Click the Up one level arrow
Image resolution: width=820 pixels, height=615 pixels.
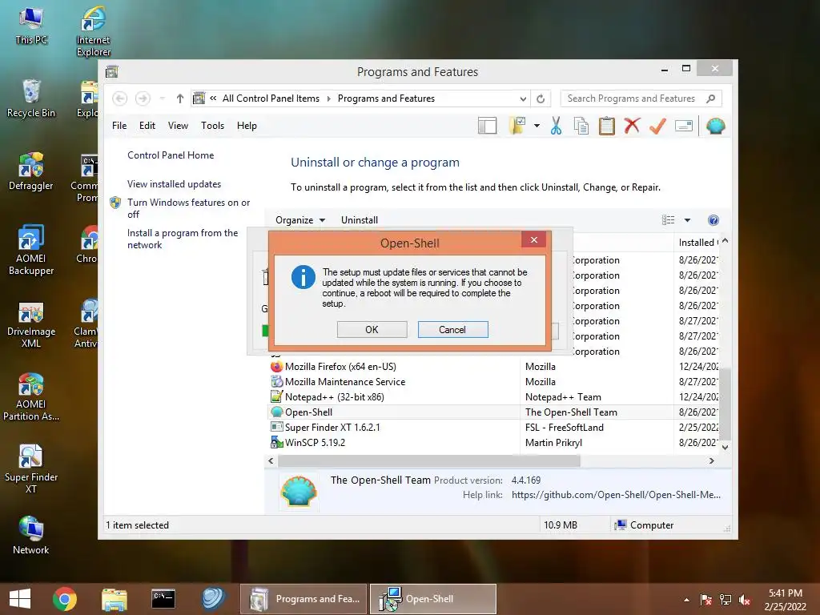click(180, 98)
